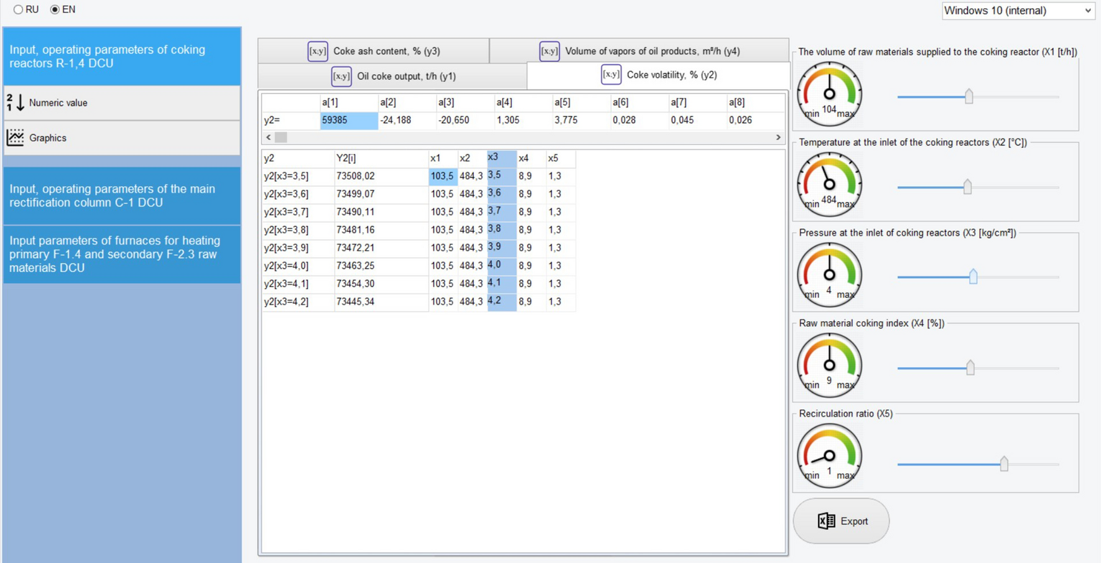
Task: Click the raw materials volume X1 gauge
Action: tap(829, 94)
